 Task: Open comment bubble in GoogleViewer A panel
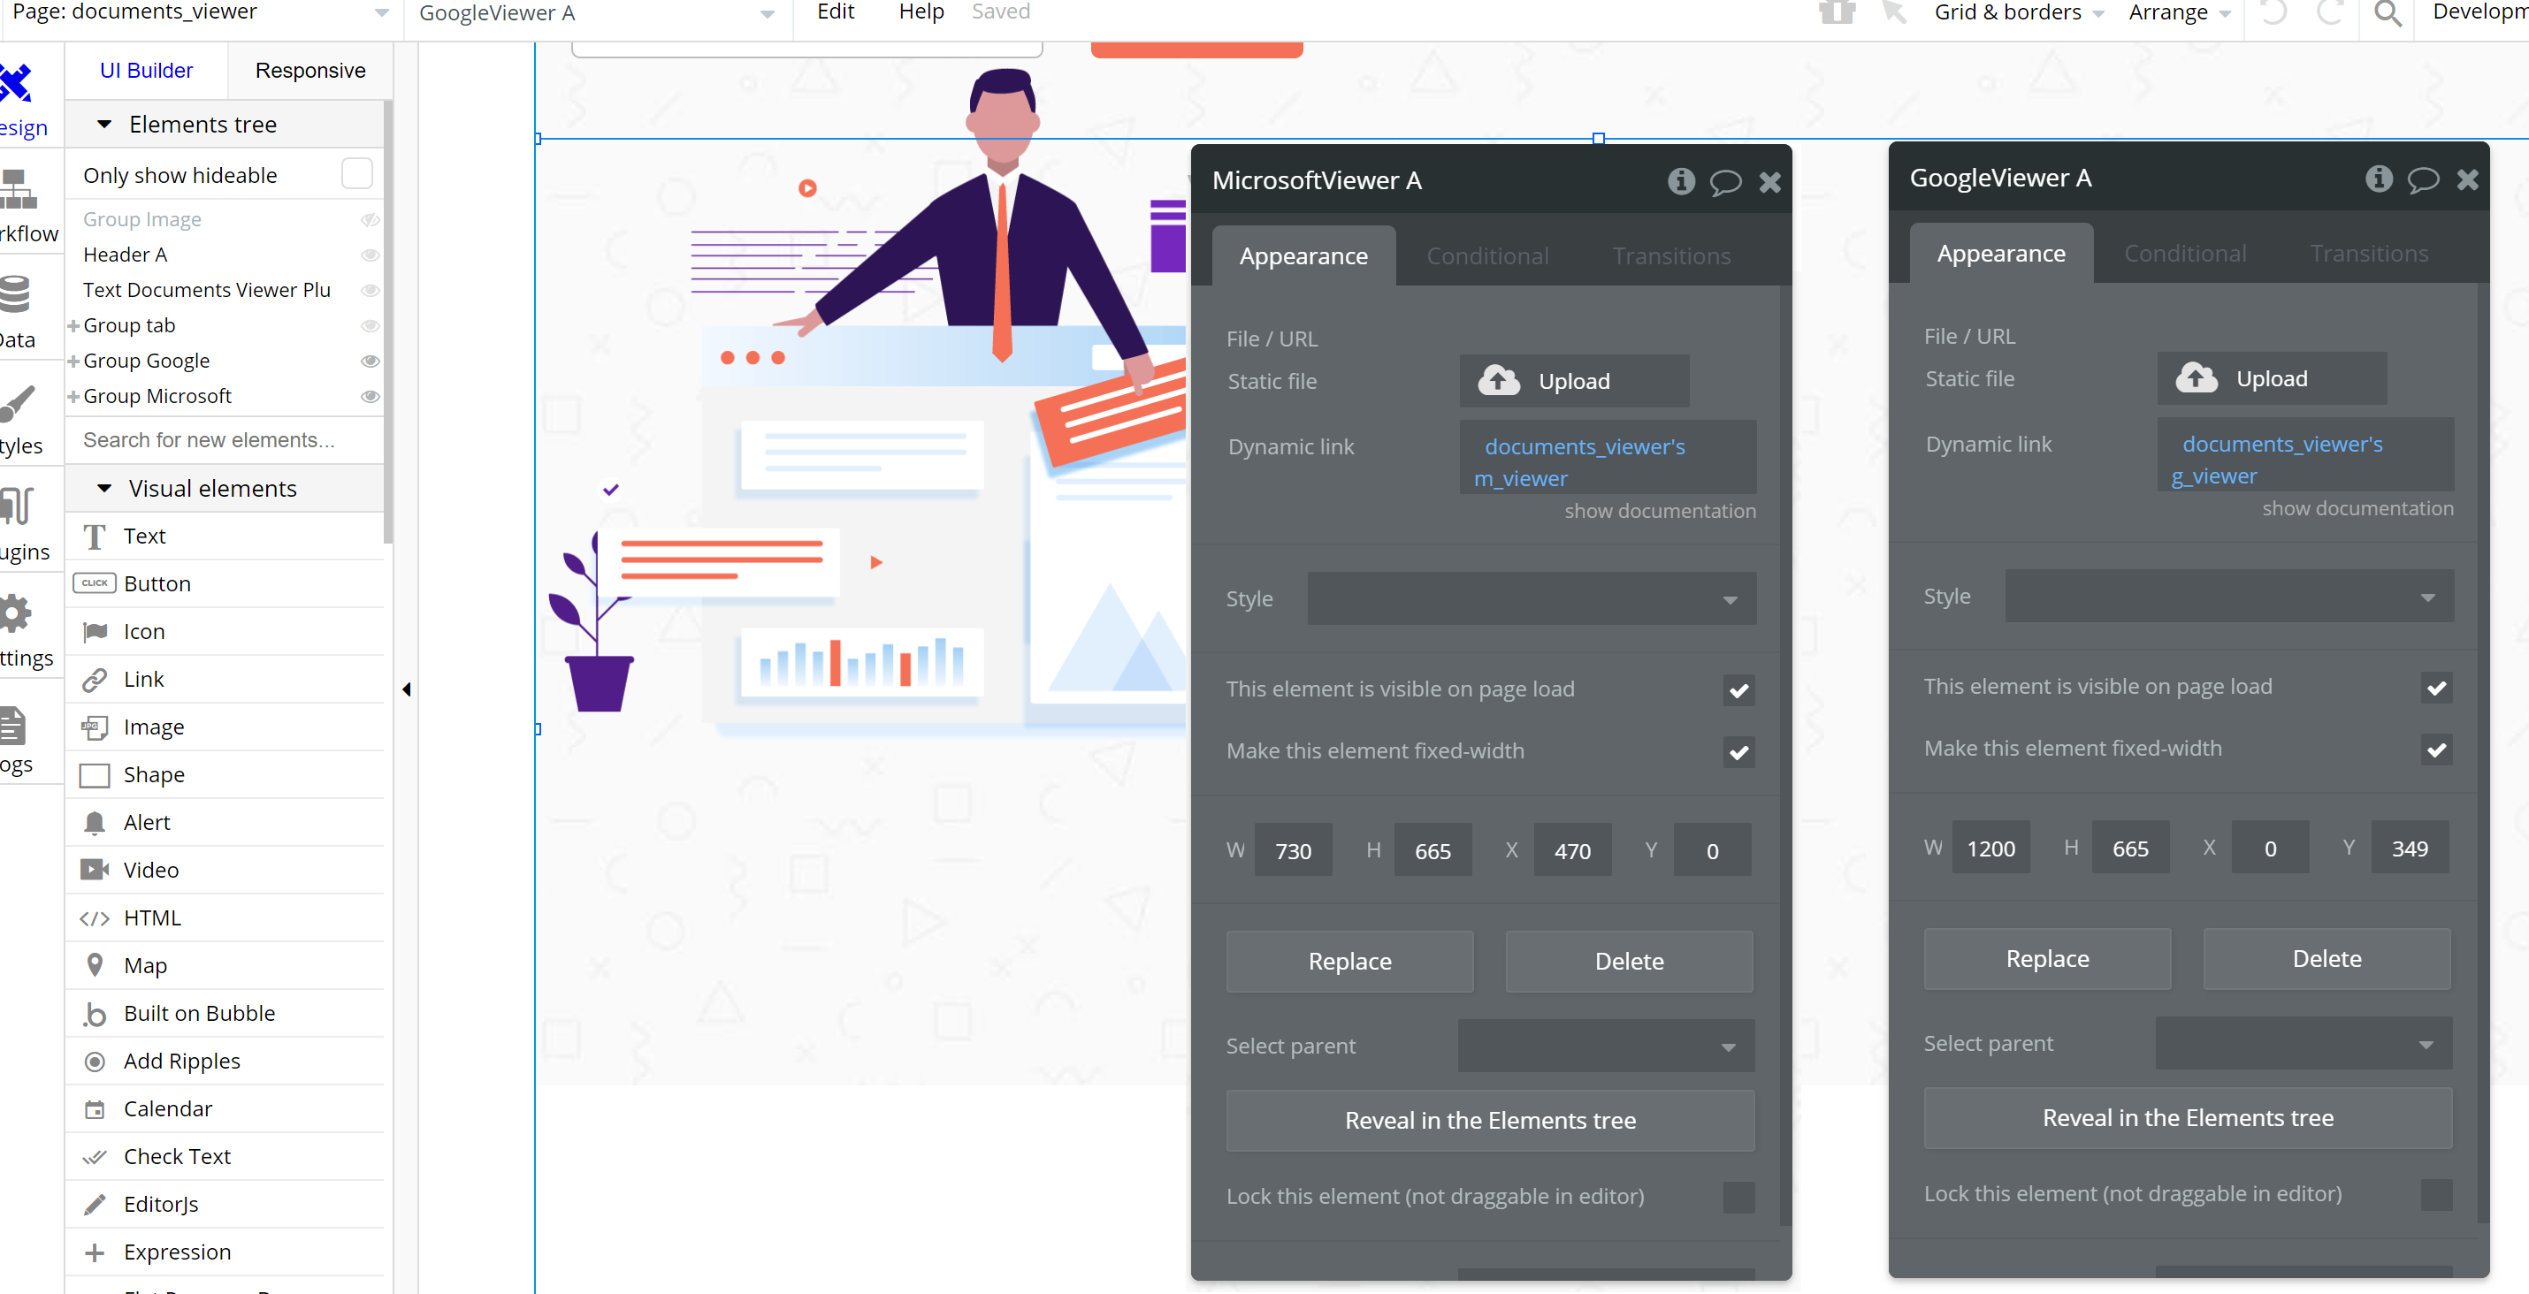2423,179
